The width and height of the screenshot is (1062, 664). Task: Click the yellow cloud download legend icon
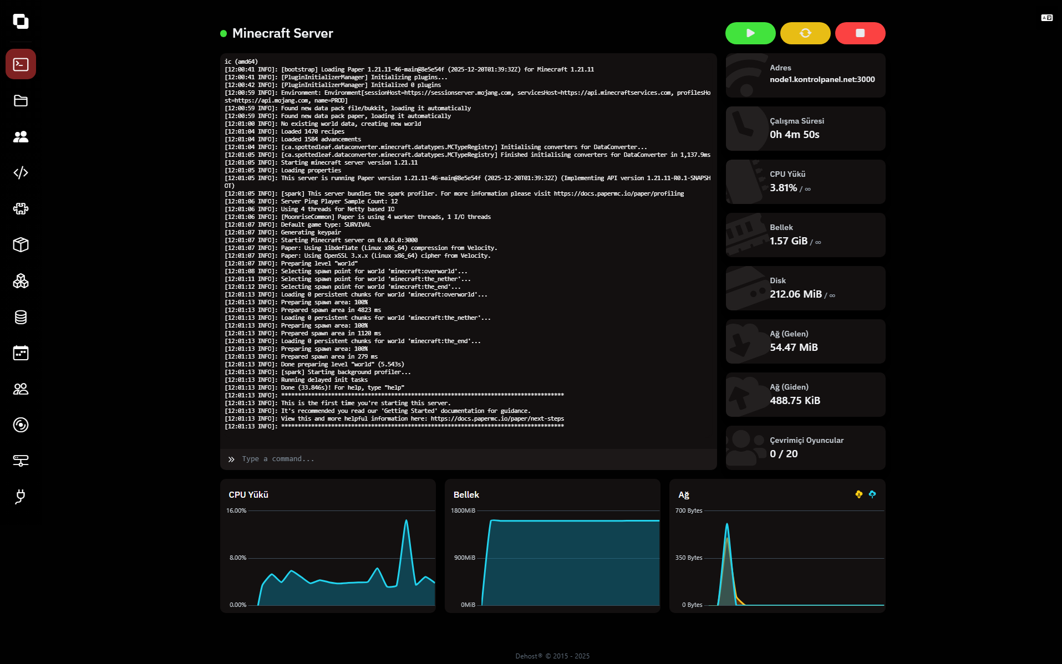pyautogui.click(x=858, y=494)
